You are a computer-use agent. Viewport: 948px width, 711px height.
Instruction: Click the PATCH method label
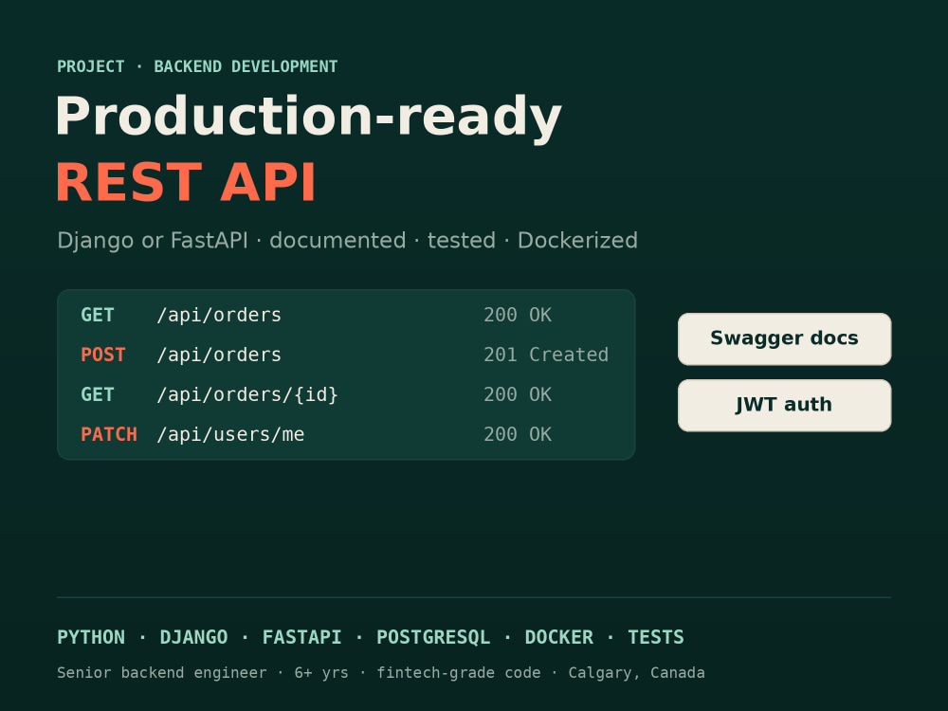click(x=109, y=435)
